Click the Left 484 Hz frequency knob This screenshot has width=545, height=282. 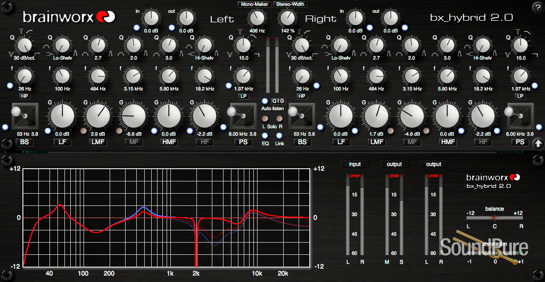tap(97, 76)
